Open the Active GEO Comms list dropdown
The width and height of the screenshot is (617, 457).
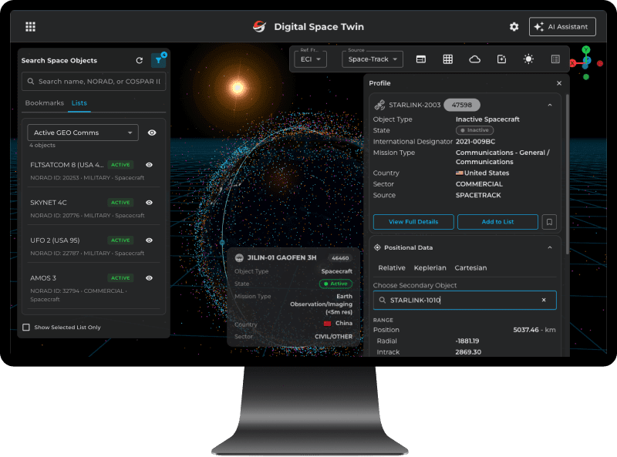point(83,133)
